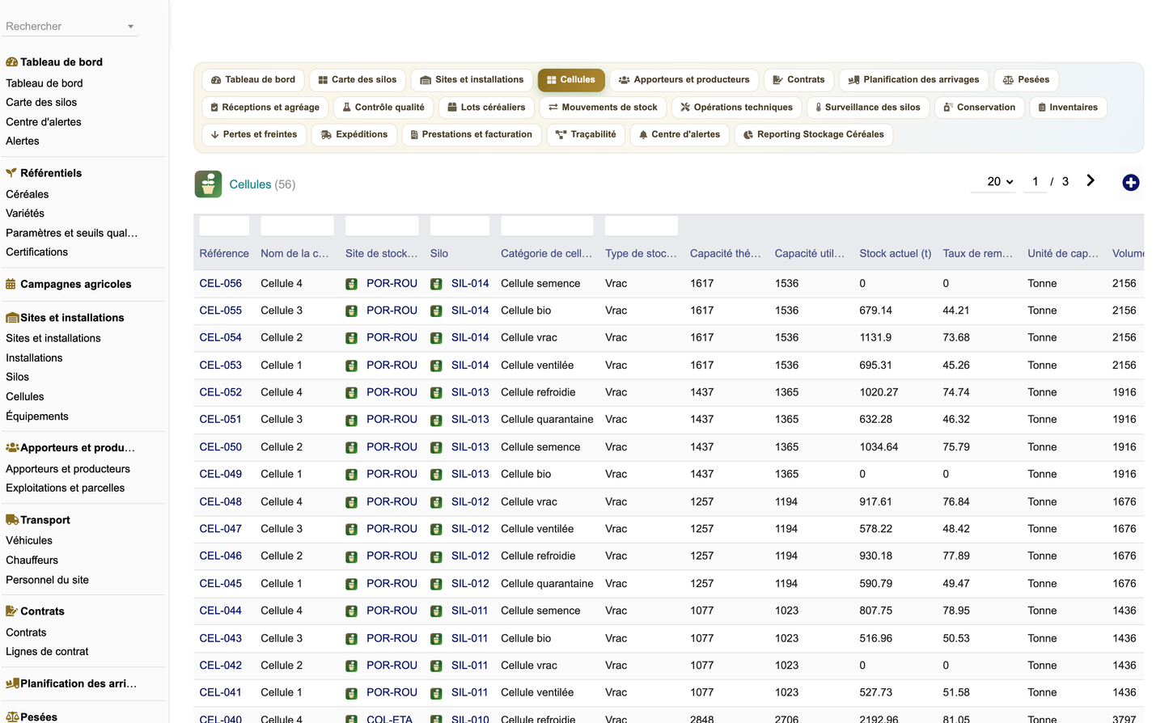Image resolution: width=1169 pixels, height=723 pixels.
Task: Click the Apporteurs group icon in sidebar
Action: pos(12,447)
